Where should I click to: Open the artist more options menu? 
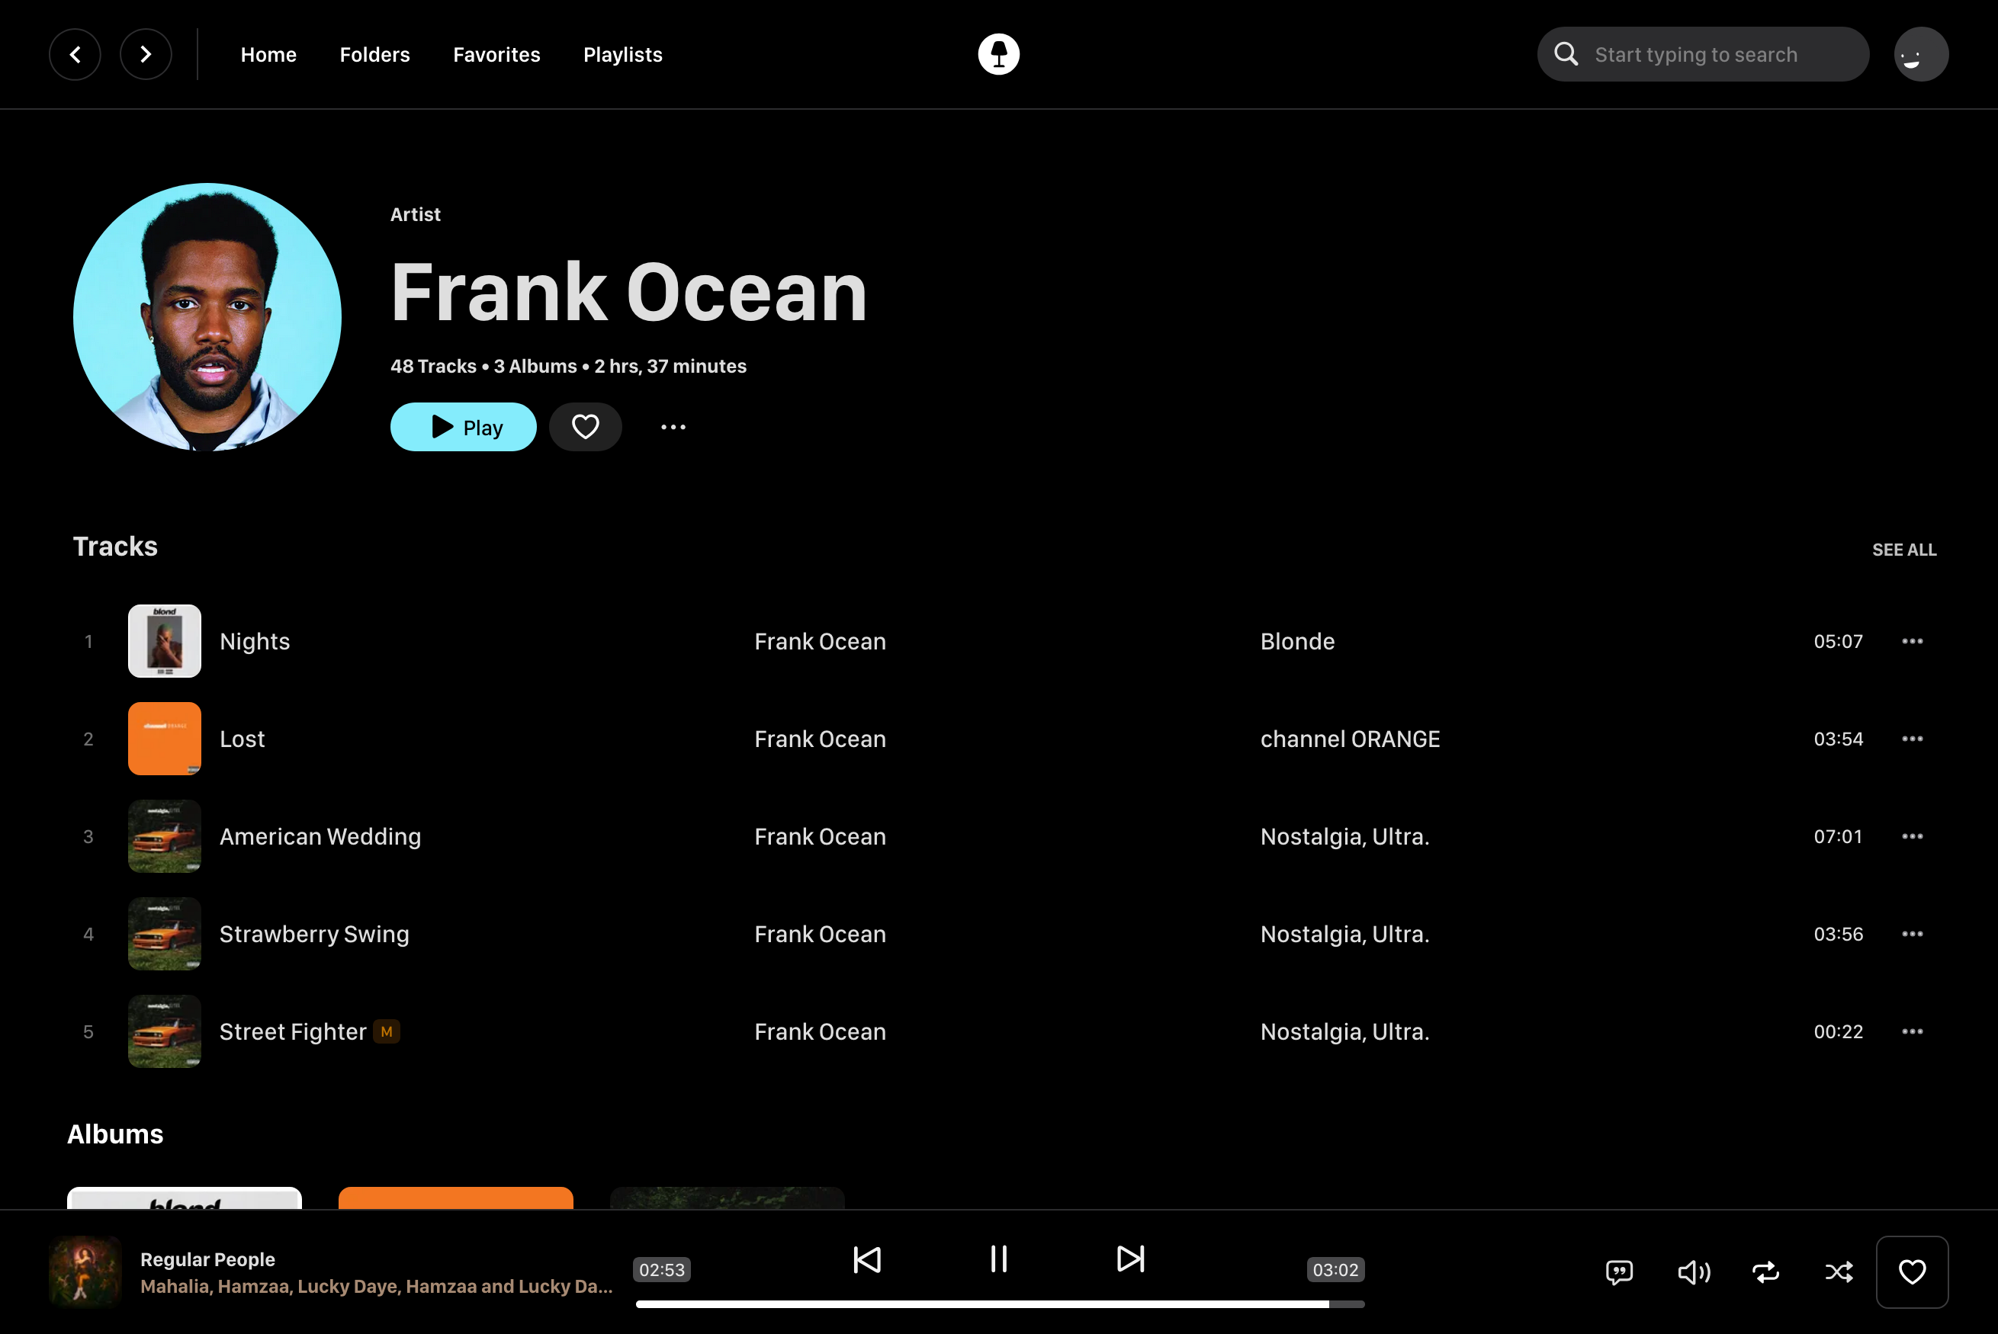click(x=673, y=427)
